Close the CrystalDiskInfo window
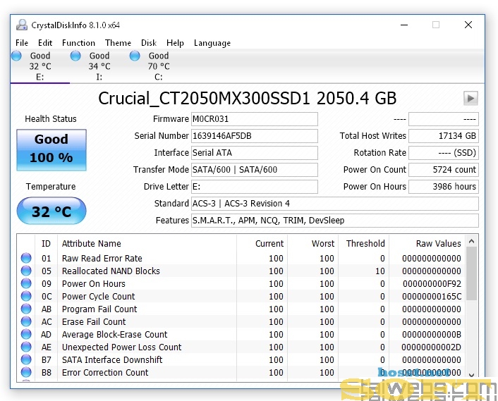The width and height of the screenshot is (498, 401). tap(468, 25)
